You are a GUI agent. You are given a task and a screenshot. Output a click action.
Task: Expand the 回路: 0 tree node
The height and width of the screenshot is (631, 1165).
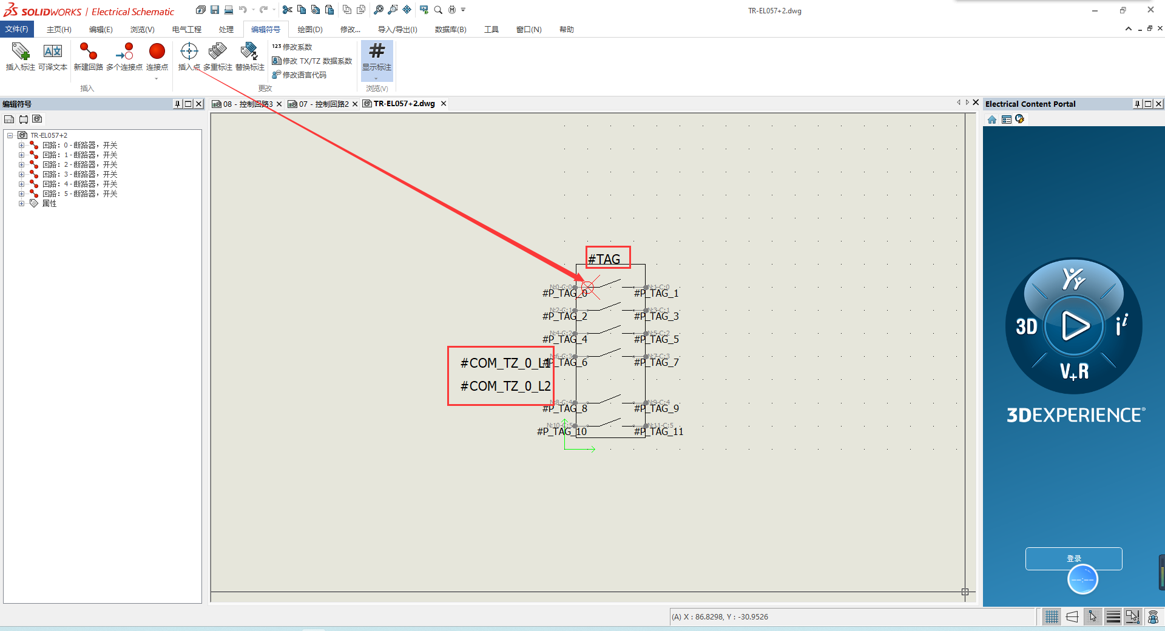point(21,146)
